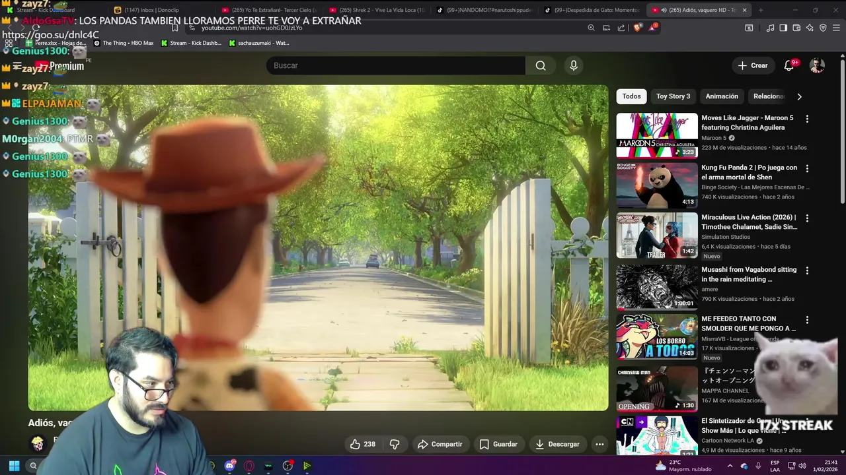Open the YouTube account avatar menu

tap(818, 65)
